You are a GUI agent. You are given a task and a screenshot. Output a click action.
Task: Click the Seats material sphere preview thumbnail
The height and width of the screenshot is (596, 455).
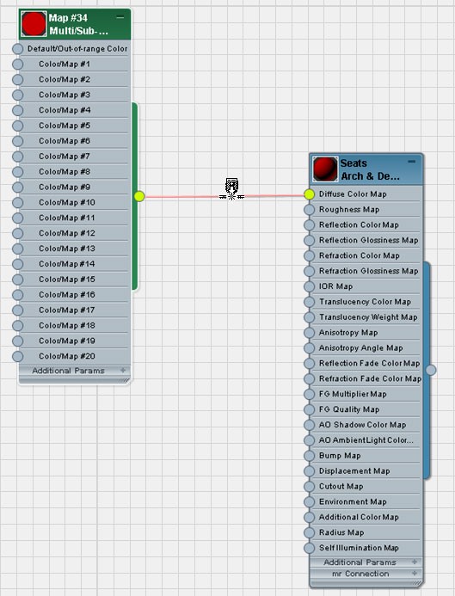(x=325, y=169)
